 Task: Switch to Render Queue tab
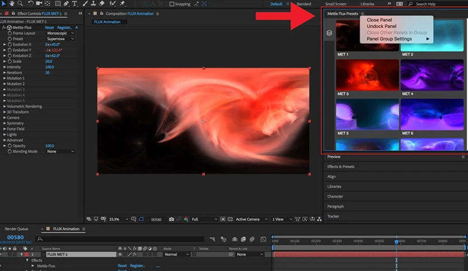coord(16,229)
